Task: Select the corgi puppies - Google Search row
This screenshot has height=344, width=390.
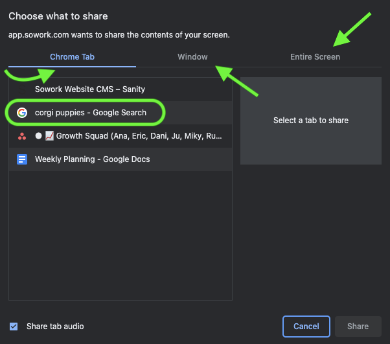Action: point(120,113)
